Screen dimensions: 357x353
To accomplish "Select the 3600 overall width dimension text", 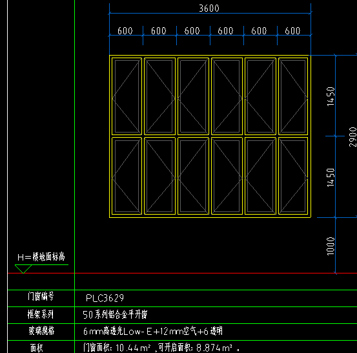I will (x=209, y=8).
